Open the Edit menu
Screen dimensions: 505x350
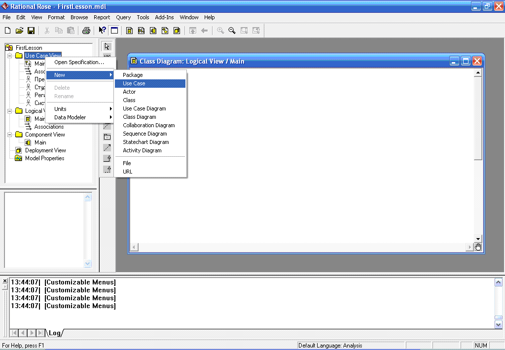point(21,17)
